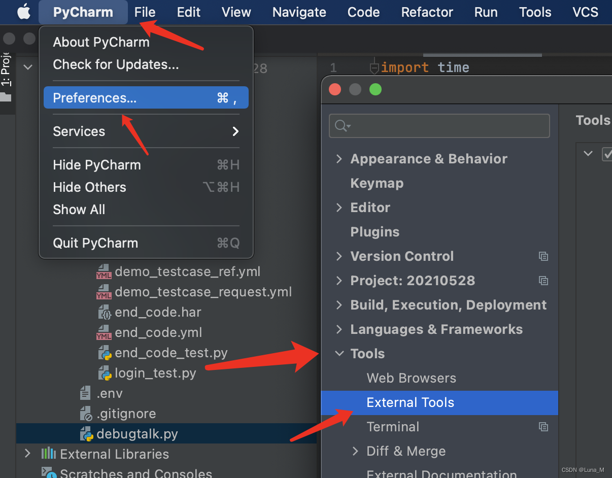Image resolution: width=612 pixels, height=478 pixels.
Task: Collapse the Tools settings group
Action: (339, 354)
